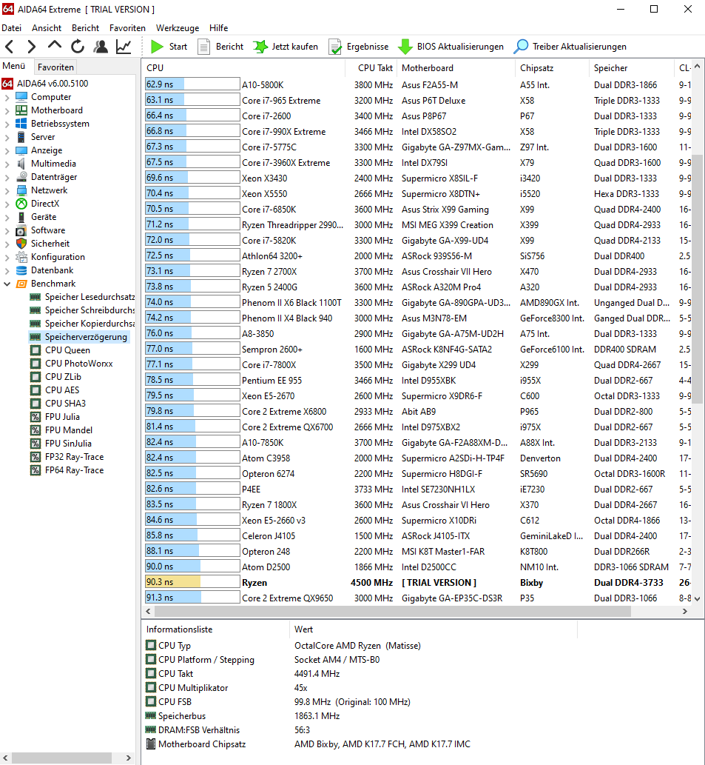Open the line chart toolbar icon

pos(124,47)
